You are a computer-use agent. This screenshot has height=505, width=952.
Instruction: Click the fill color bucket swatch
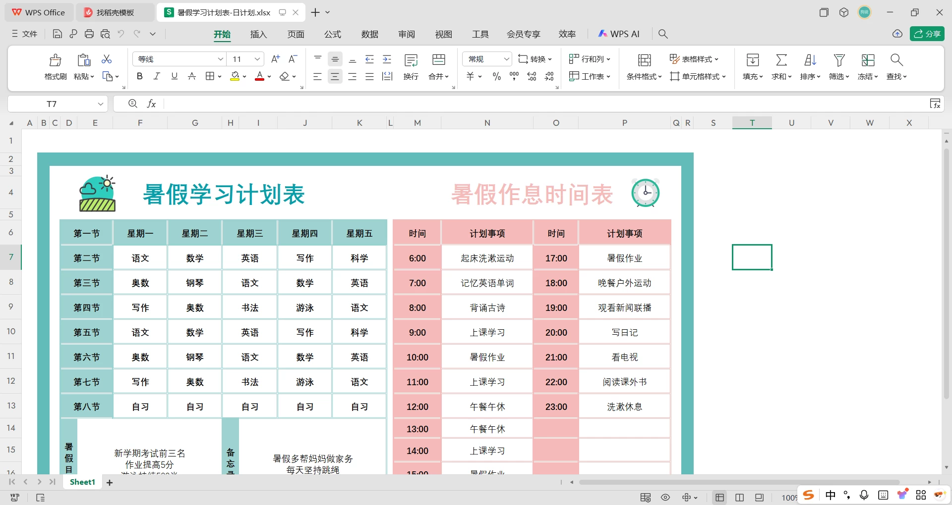coord(235,76)
